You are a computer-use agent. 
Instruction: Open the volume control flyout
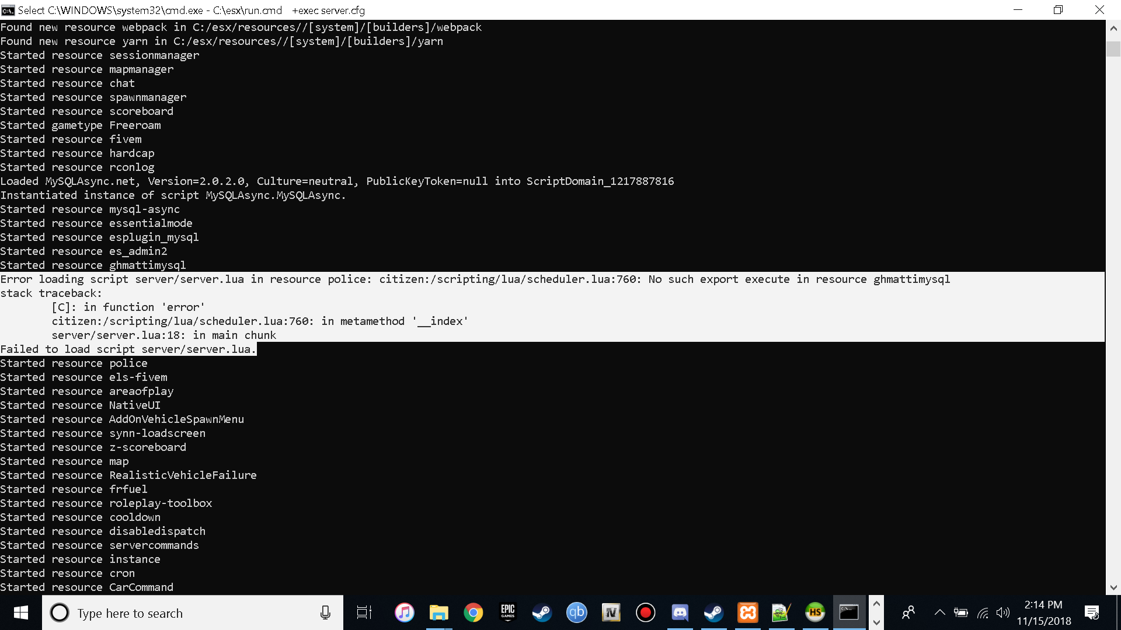(1003, 612)
